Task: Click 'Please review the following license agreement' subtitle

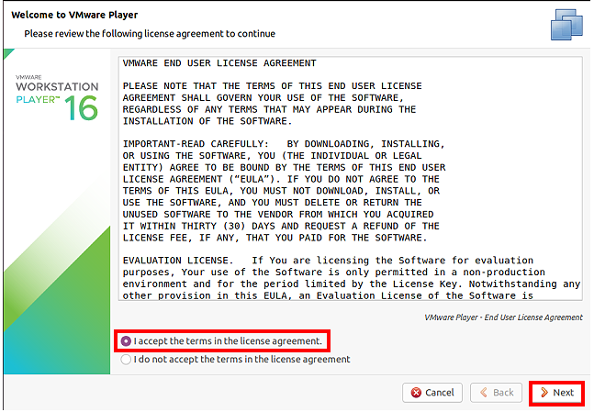Action: click(x=150, y=34)
